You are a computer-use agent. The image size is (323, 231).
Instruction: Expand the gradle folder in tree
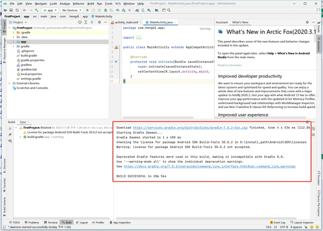14,46
